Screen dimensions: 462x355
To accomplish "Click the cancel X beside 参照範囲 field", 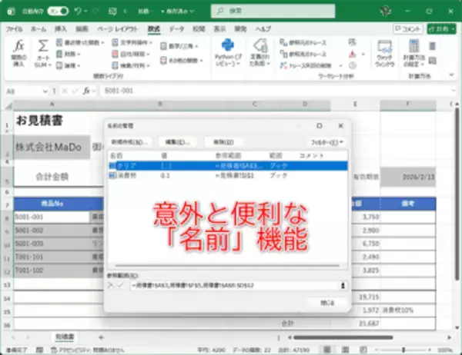I will (110, 285).
